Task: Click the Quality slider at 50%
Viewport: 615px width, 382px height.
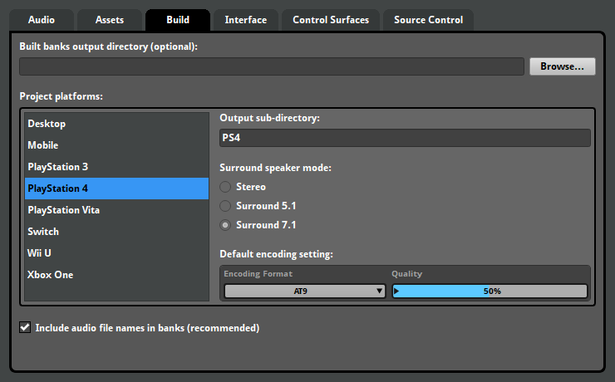Action: pyautogui.click(x=490, y=291)
